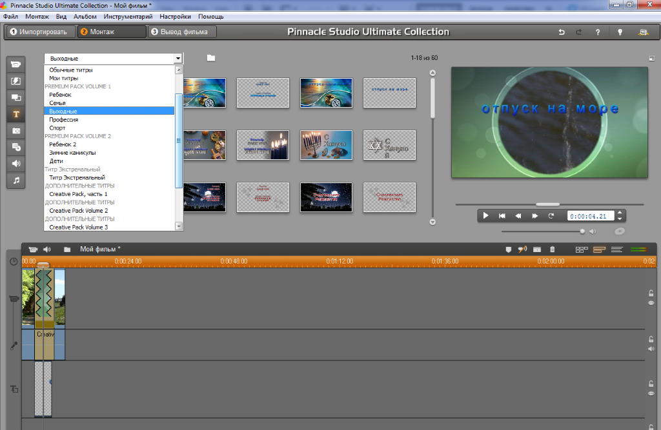Click the fast forward button
This screenshot has width=661, height=430.
point(534,215)
